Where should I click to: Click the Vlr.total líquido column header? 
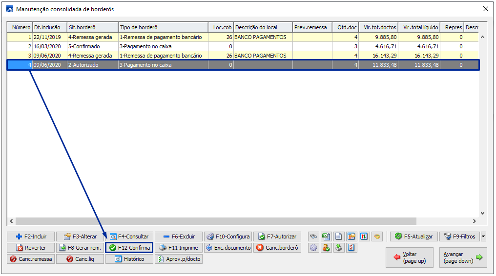pyautogui.click(x=419, y=27)
